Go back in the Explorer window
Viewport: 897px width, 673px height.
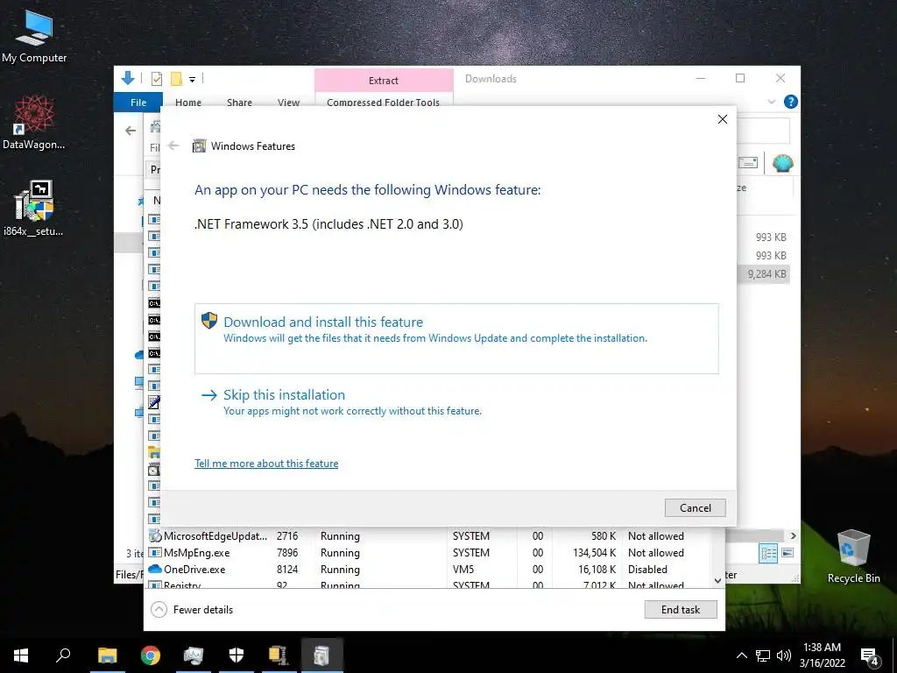(131, 131)
